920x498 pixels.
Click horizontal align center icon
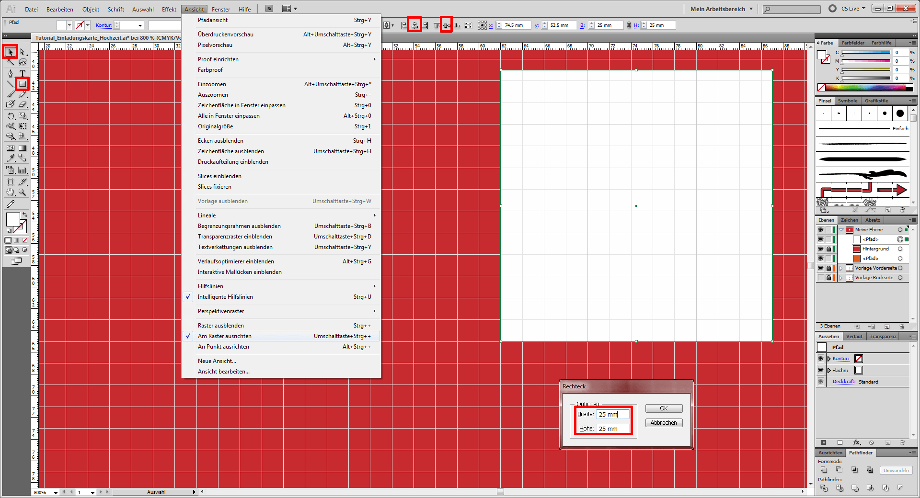[414, 25]
